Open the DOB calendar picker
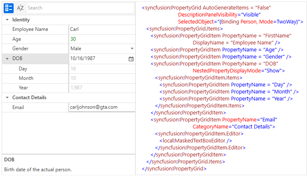This screenshot has height=177, width=308. [131, 59]
